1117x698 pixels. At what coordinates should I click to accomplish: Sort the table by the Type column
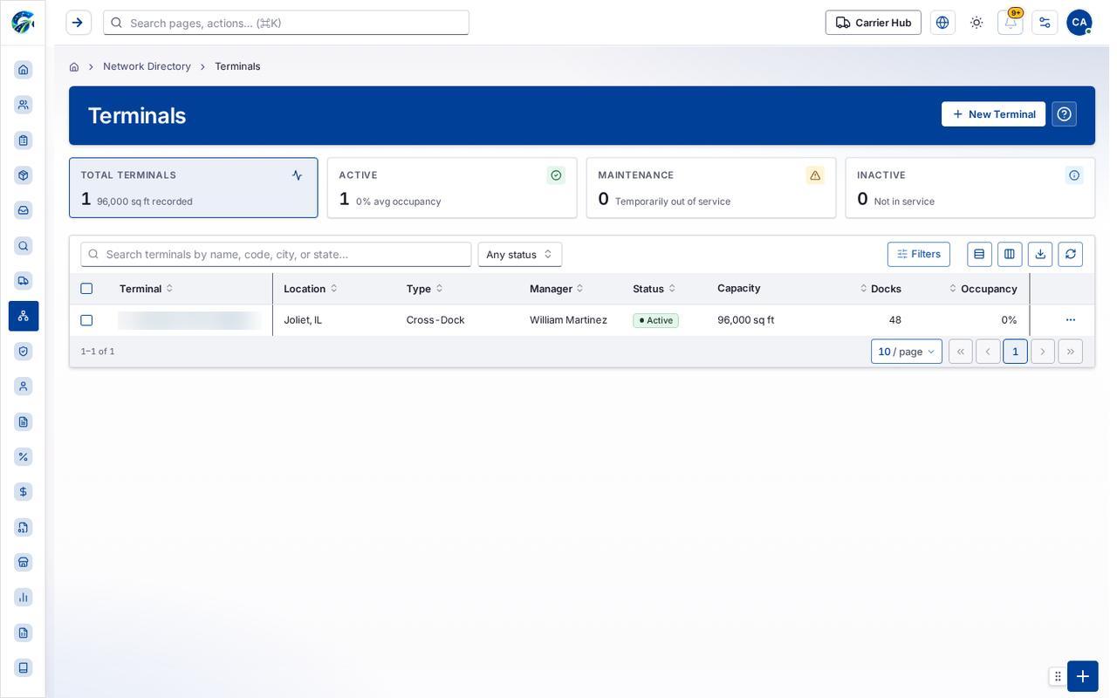coord(425,289)
